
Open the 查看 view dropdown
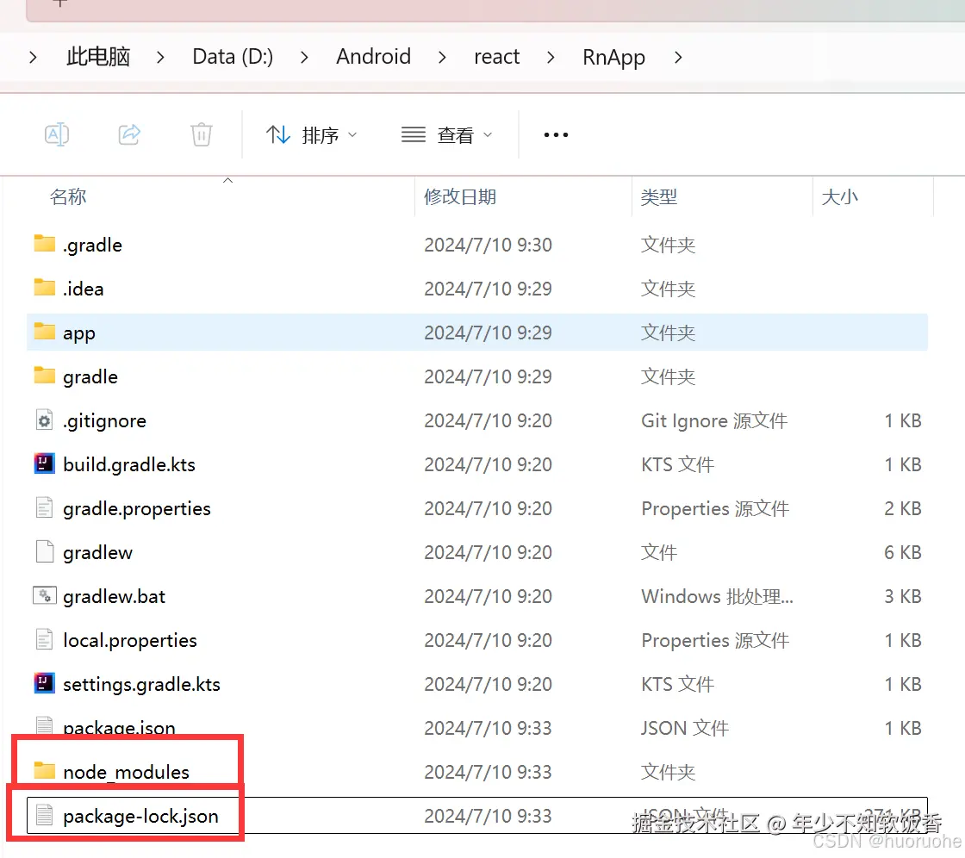point(446,134)
